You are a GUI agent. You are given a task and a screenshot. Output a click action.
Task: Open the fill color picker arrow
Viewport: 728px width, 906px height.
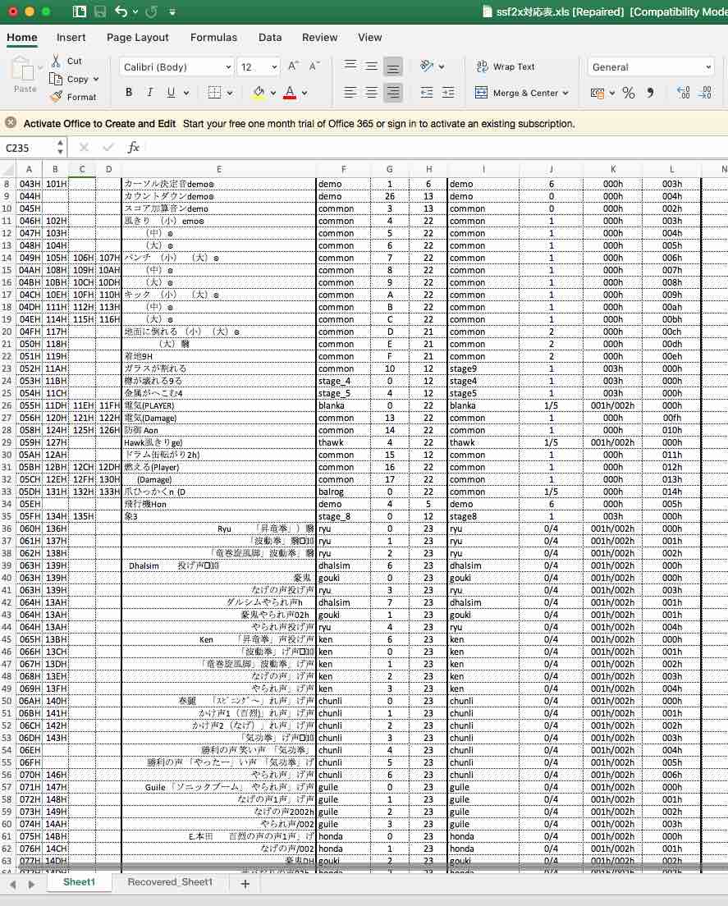273,93
